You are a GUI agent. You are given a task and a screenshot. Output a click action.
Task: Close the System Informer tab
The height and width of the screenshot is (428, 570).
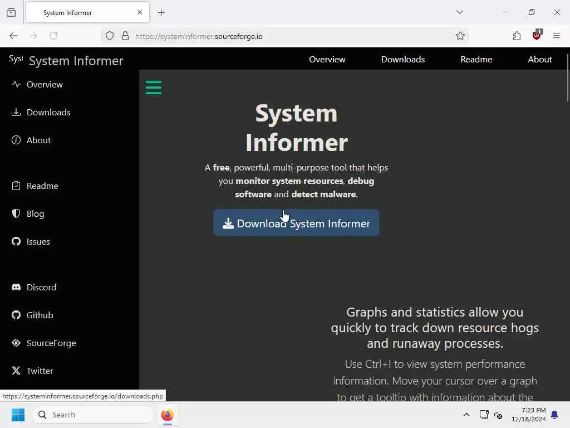pyautogui.click(x=140, y=12)
